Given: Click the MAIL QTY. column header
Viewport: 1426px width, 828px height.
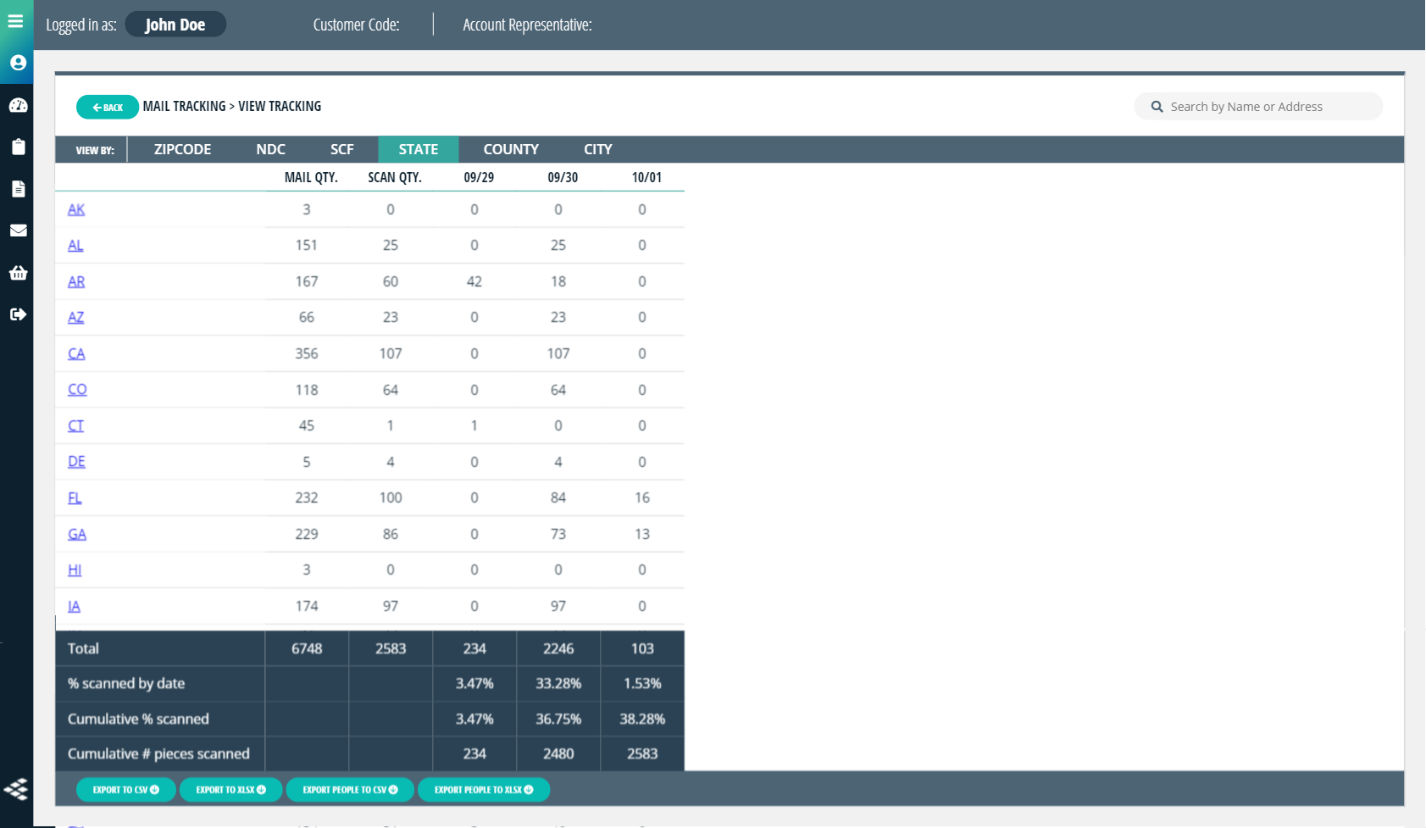Looking at the screenshot, I should 311,177.
